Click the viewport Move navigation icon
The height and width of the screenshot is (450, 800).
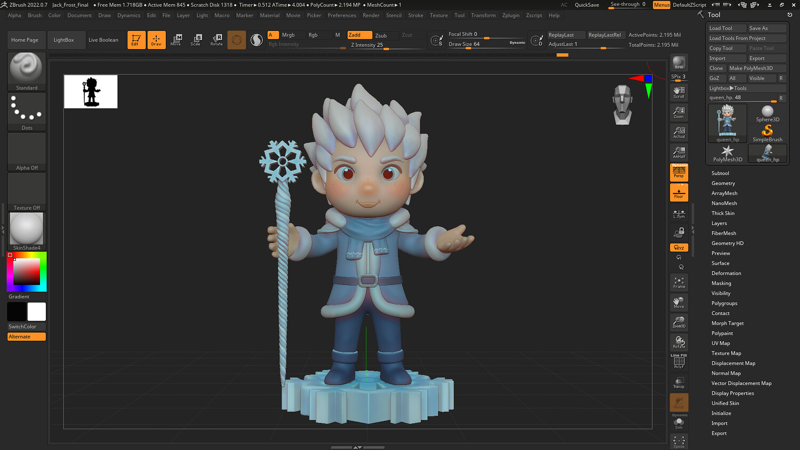[x=679, y=302]
